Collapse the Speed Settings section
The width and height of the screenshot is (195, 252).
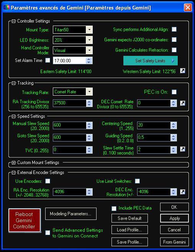(x=14, y=116)
